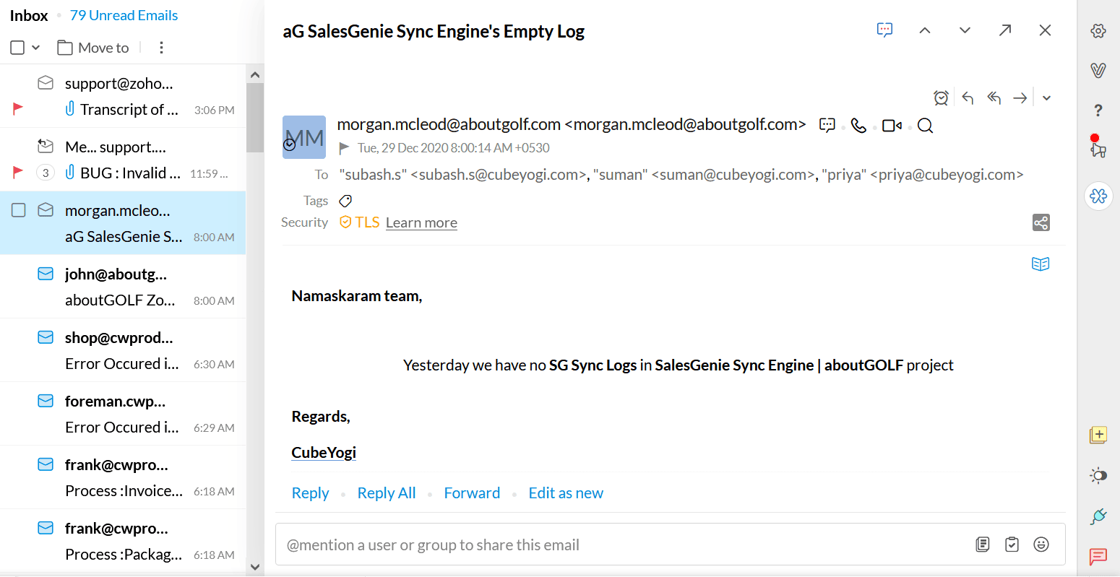Click scrollbar up arrow in email list
Viewport: 1120px width, 577px height.
coord(254,74)
